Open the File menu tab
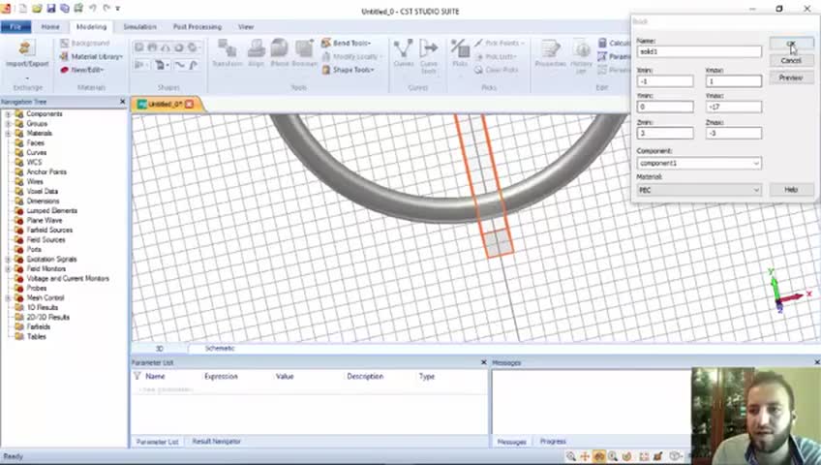The image size is (821, 465). pos(15,27)
